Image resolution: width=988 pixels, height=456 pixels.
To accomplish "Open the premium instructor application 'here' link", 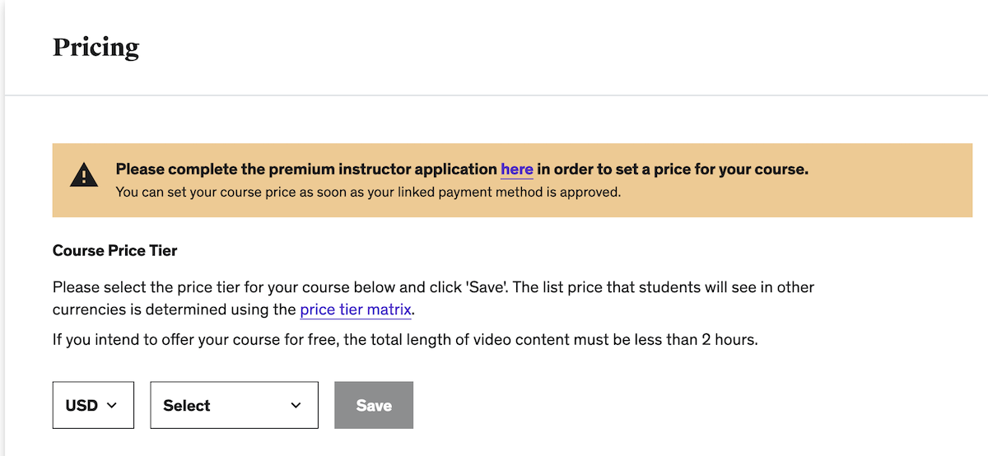I will coord(517,170).
